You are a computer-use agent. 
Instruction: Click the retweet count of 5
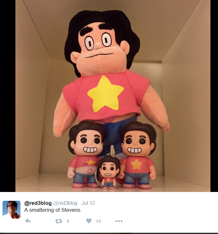68,221
